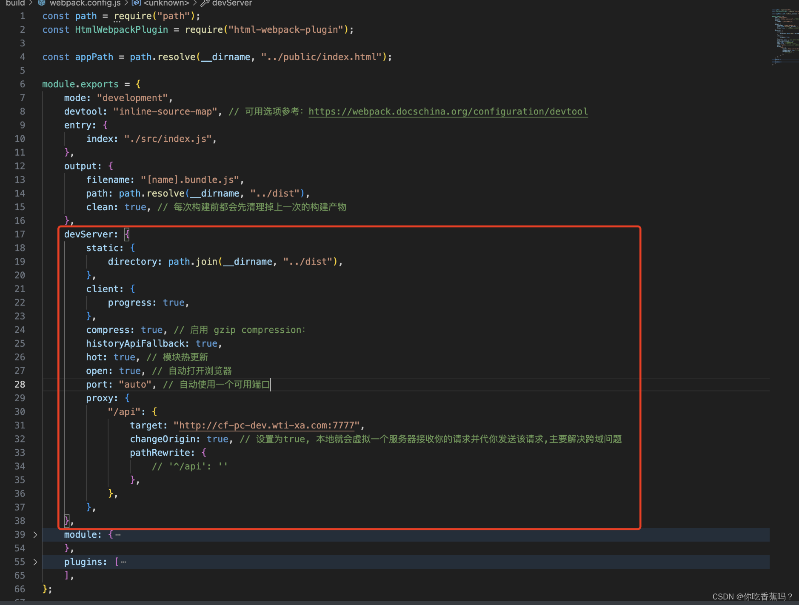Screen dimensions: 799x605
Task: Click require("path") on line 1
Action: tap(154, 16)
